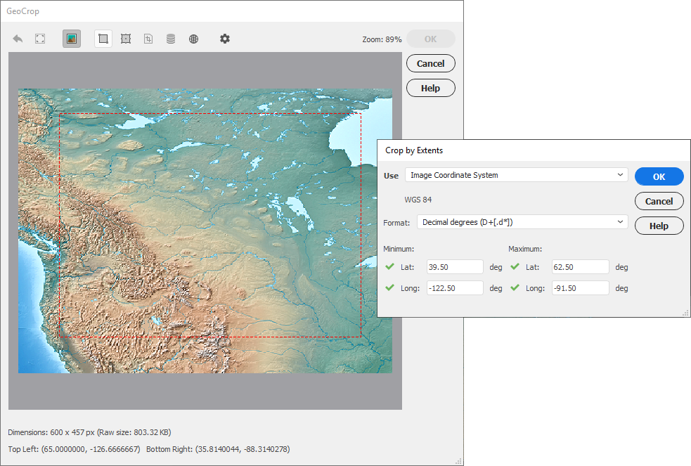Screen dimensions: 691x466
Task: Select the rectangular crop tool icon
Action: coord(103,39)
